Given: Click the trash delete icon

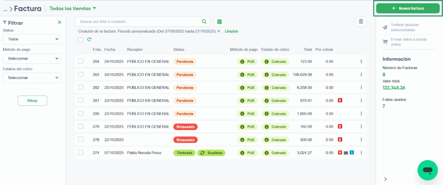Looking at the screenshot, I should point(361,22).
